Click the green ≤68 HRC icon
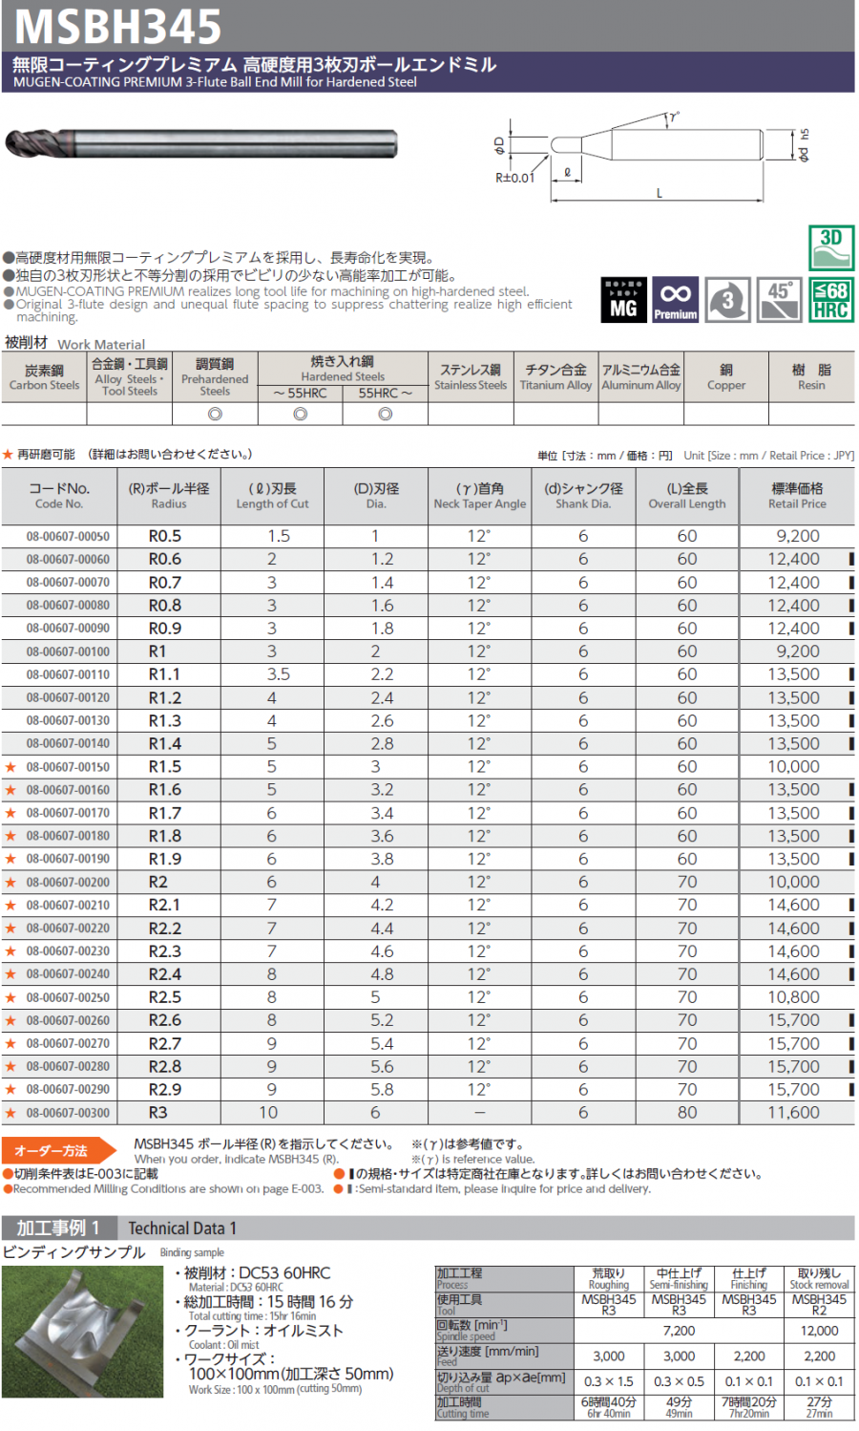This screenshot has width=859, height=1431. click(x=830, y=300)
